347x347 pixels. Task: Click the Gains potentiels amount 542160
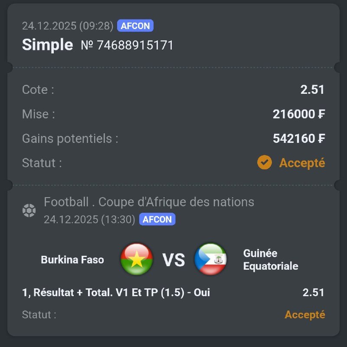(299, 139)
